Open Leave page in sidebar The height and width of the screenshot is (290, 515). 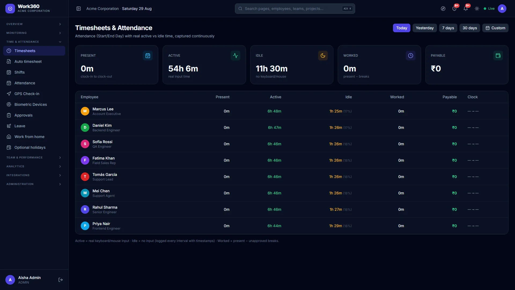click(34, 126)
